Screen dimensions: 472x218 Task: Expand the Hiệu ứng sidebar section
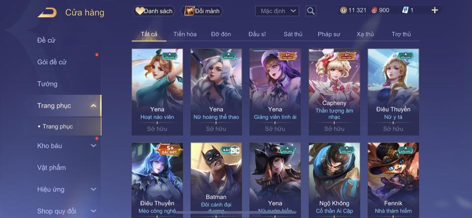93,190
